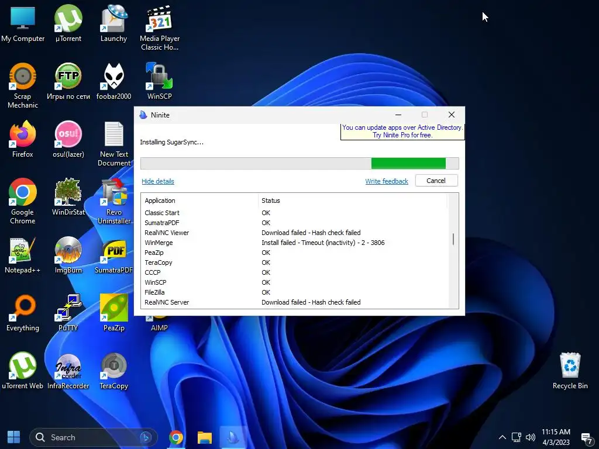Open Chrome from the taskbar
Image resolution: width=599 pixels, height=449 pixels.
coord(175,437)
